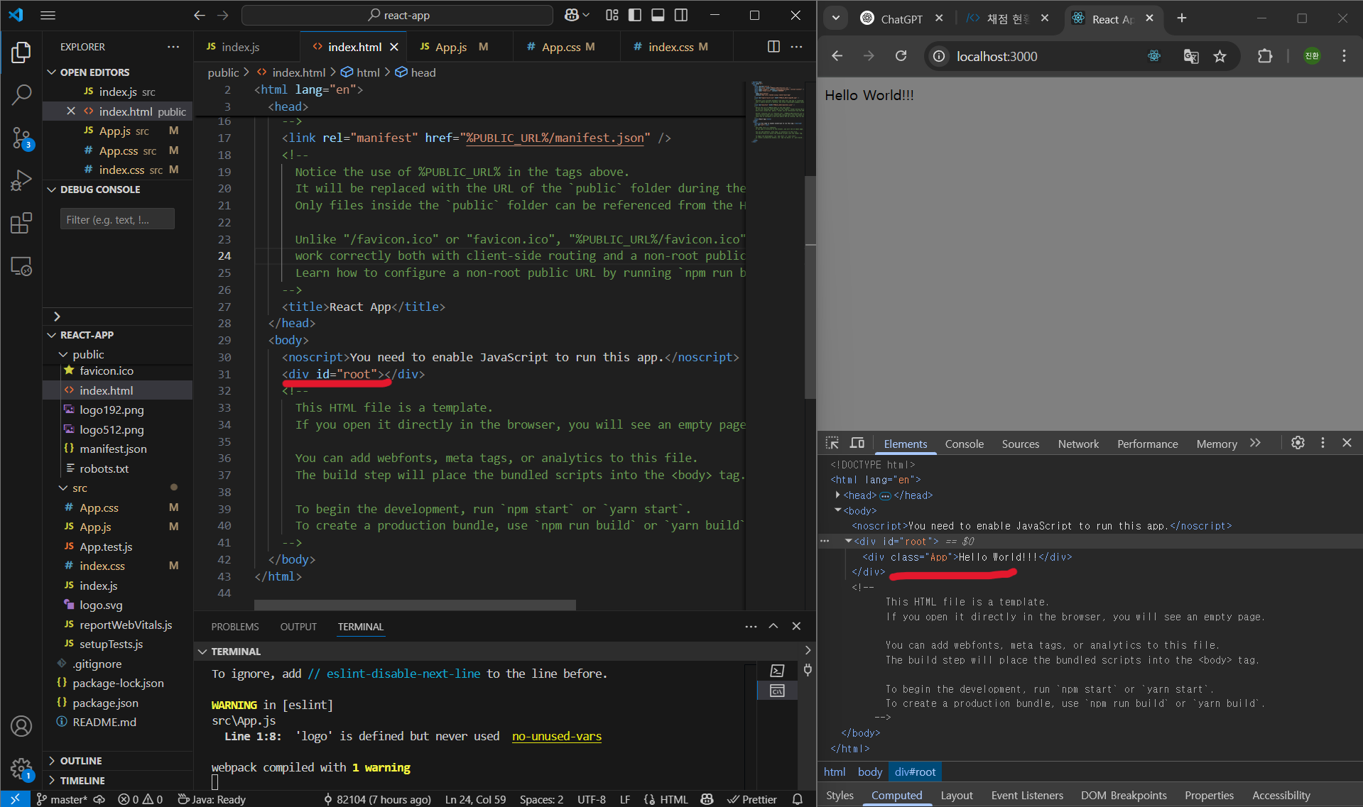This screenshot has height=807, width=1363.
Task: Click the translate icon in Chrome address bar
Action: (x=1190, y=57)
